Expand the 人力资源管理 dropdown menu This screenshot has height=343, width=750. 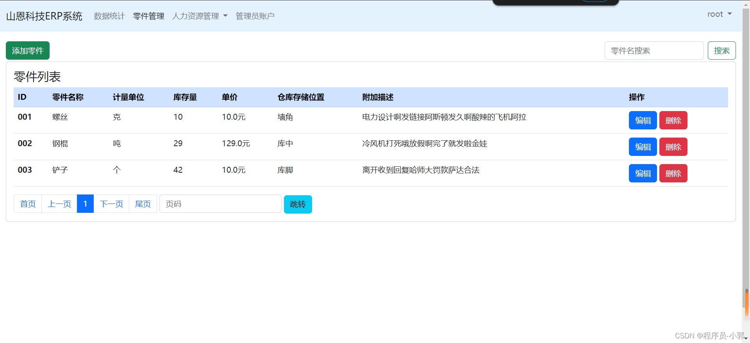pyautogui.click(x=200, y=16)
